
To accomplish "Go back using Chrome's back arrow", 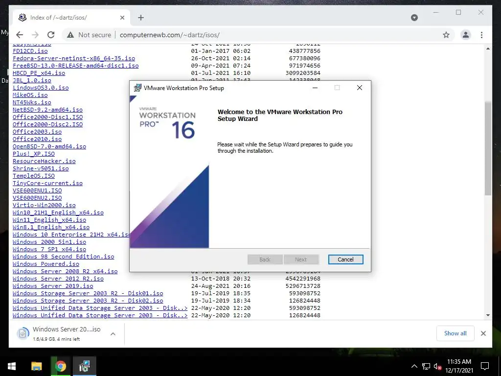I will (x=20, y=35).
